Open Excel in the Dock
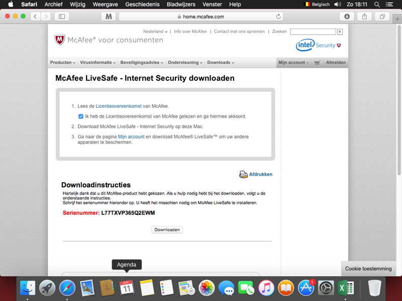The height and width of the screenshot is (301, 402). pyautogui.click(x=345, y=287)
